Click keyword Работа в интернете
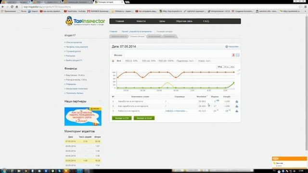 point(128,111)
